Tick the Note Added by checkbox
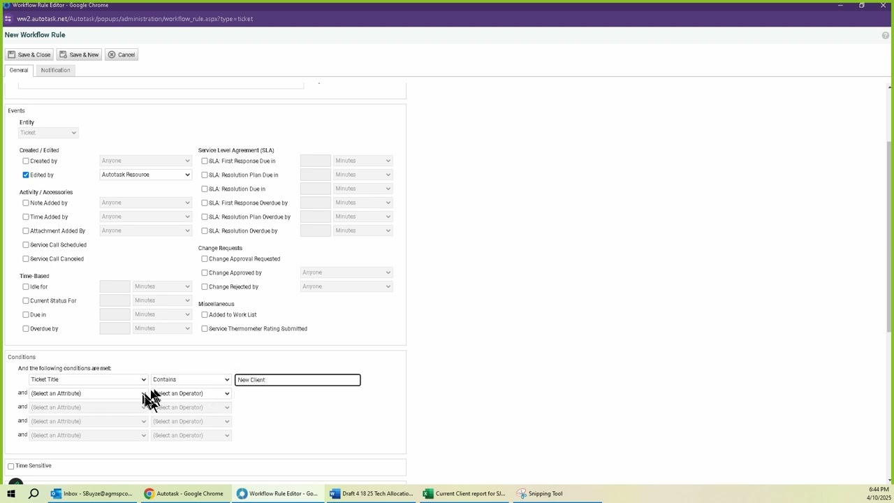The width and height of the screenshot is (894, 503). [x=26, y=203]
